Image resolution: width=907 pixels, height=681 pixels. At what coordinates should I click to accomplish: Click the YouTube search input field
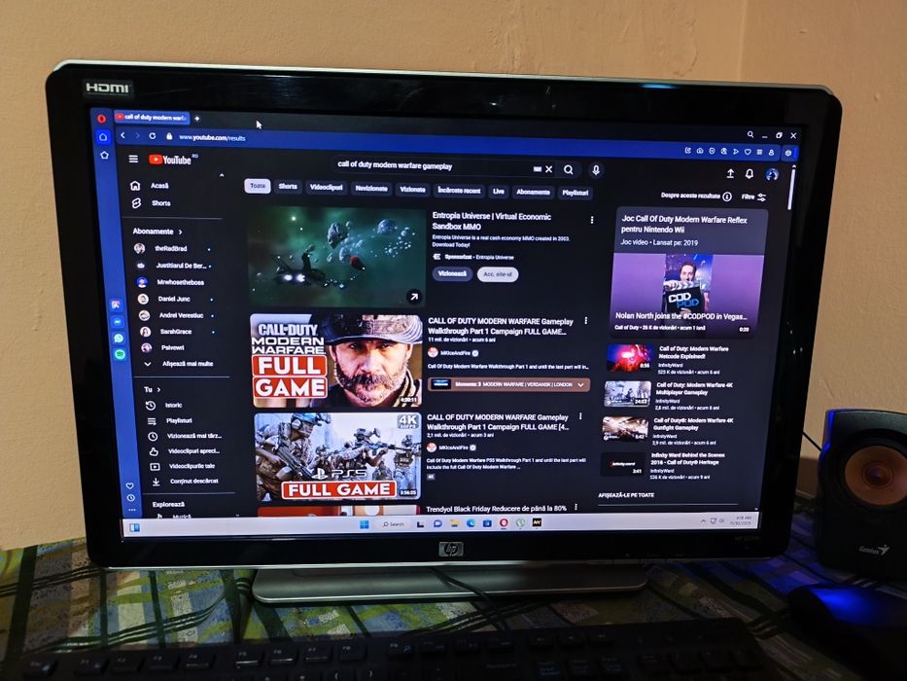[x=431, y=166]
